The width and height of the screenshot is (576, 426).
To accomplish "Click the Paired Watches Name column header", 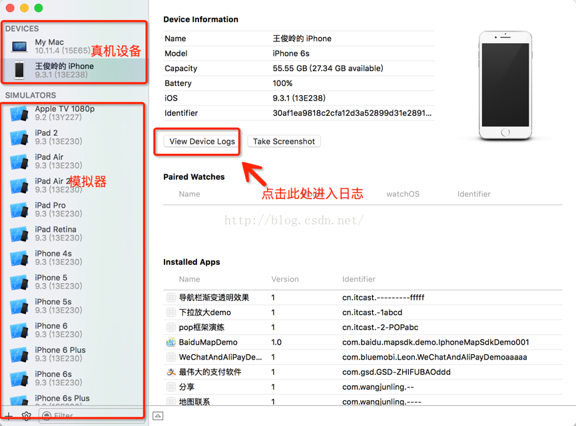I will click(190, 194).
